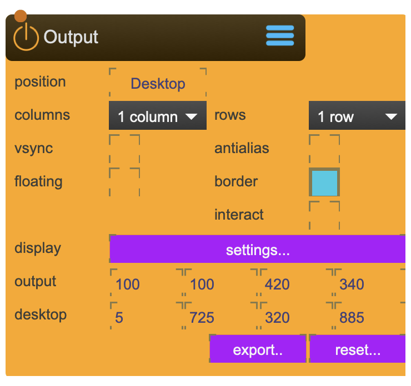Toggle the vsync checkbox
The height and width of the screenshot is (386, 411).
click(124, 149)
